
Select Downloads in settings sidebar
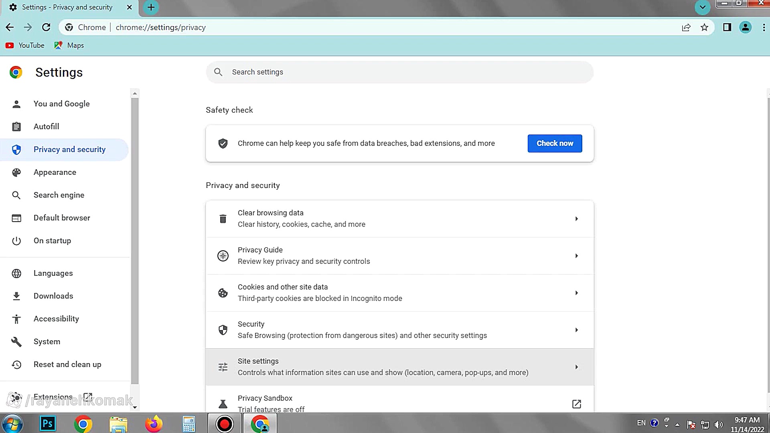[x=53, y=296]
